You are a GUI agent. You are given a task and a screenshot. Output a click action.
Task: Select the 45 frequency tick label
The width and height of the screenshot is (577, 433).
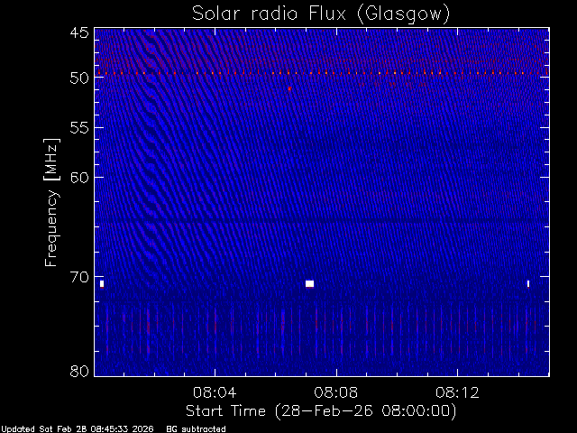[79, 32]
